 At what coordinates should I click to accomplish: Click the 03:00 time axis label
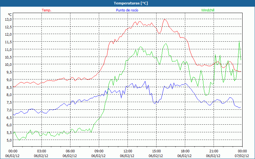click(x=42, y=151)
